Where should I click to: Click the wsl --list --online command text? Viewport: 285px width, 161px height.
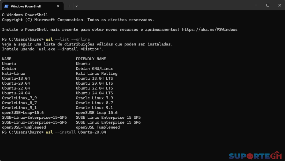coord(68,39)
